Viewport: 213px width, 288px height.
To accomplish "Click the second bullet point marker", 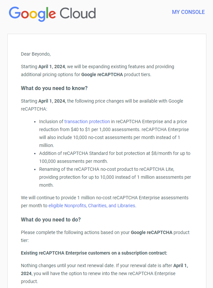I will [35, 154].
